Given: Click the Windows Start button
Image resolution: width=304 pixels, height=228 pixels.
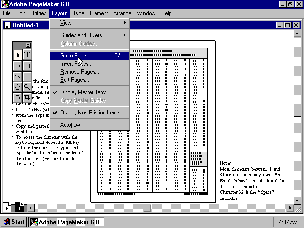Looking at the screenshot, I should pyautogui.click(x=14, y=222).
